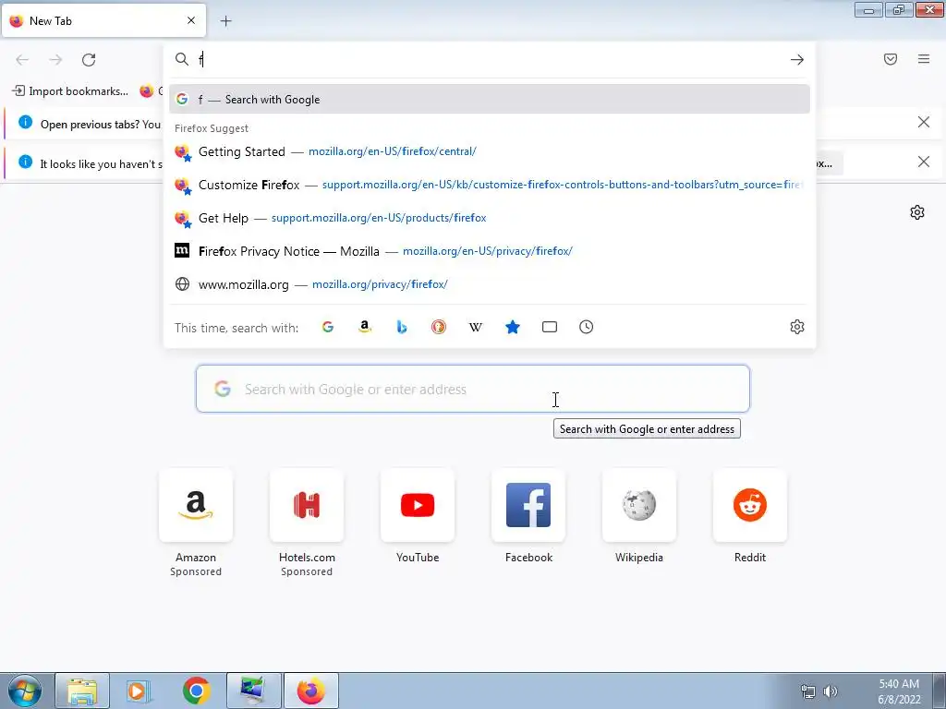The width and height of the screenshot is (946, 709).
Task: Select Firefox Privacy Notice suggestion
Action: pos(490,251)
